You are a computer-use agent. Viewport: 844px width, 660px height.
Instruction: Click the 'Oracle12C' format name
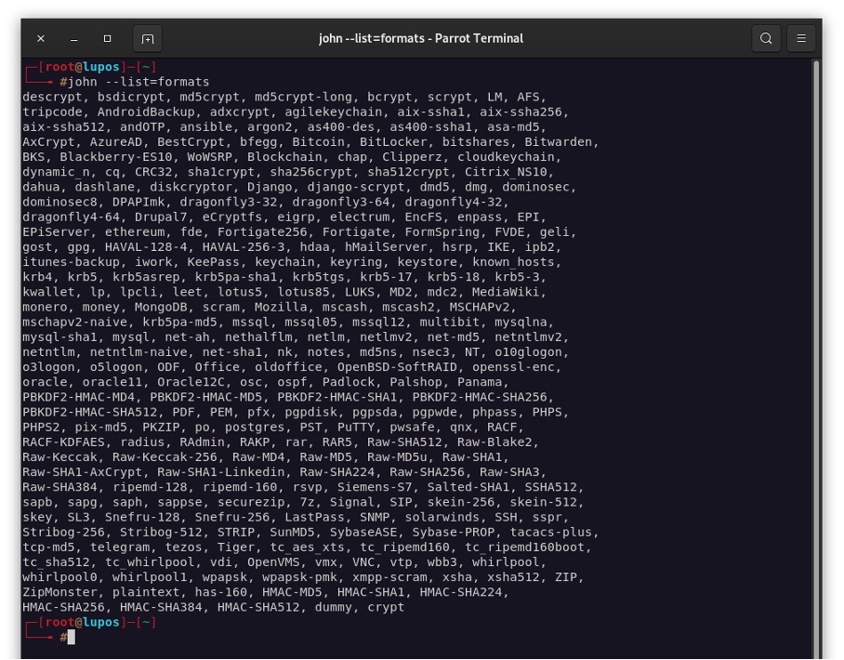191,382
